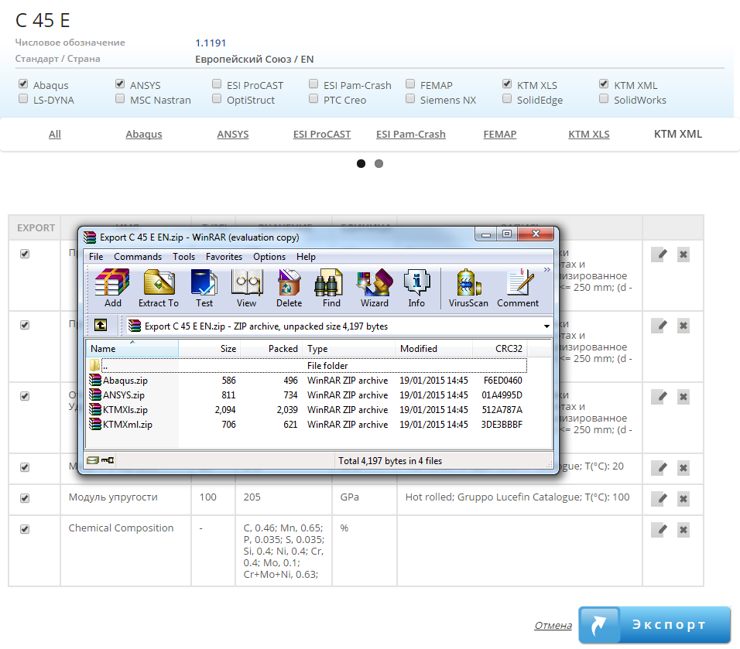The height and width of the screenshot is (649, 740).
Task: Uncheck the Abaqus export format
Action: (x=23, y=84)
